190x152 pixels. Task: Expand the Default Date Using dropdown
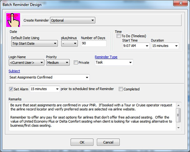click(x=34, y=44)
